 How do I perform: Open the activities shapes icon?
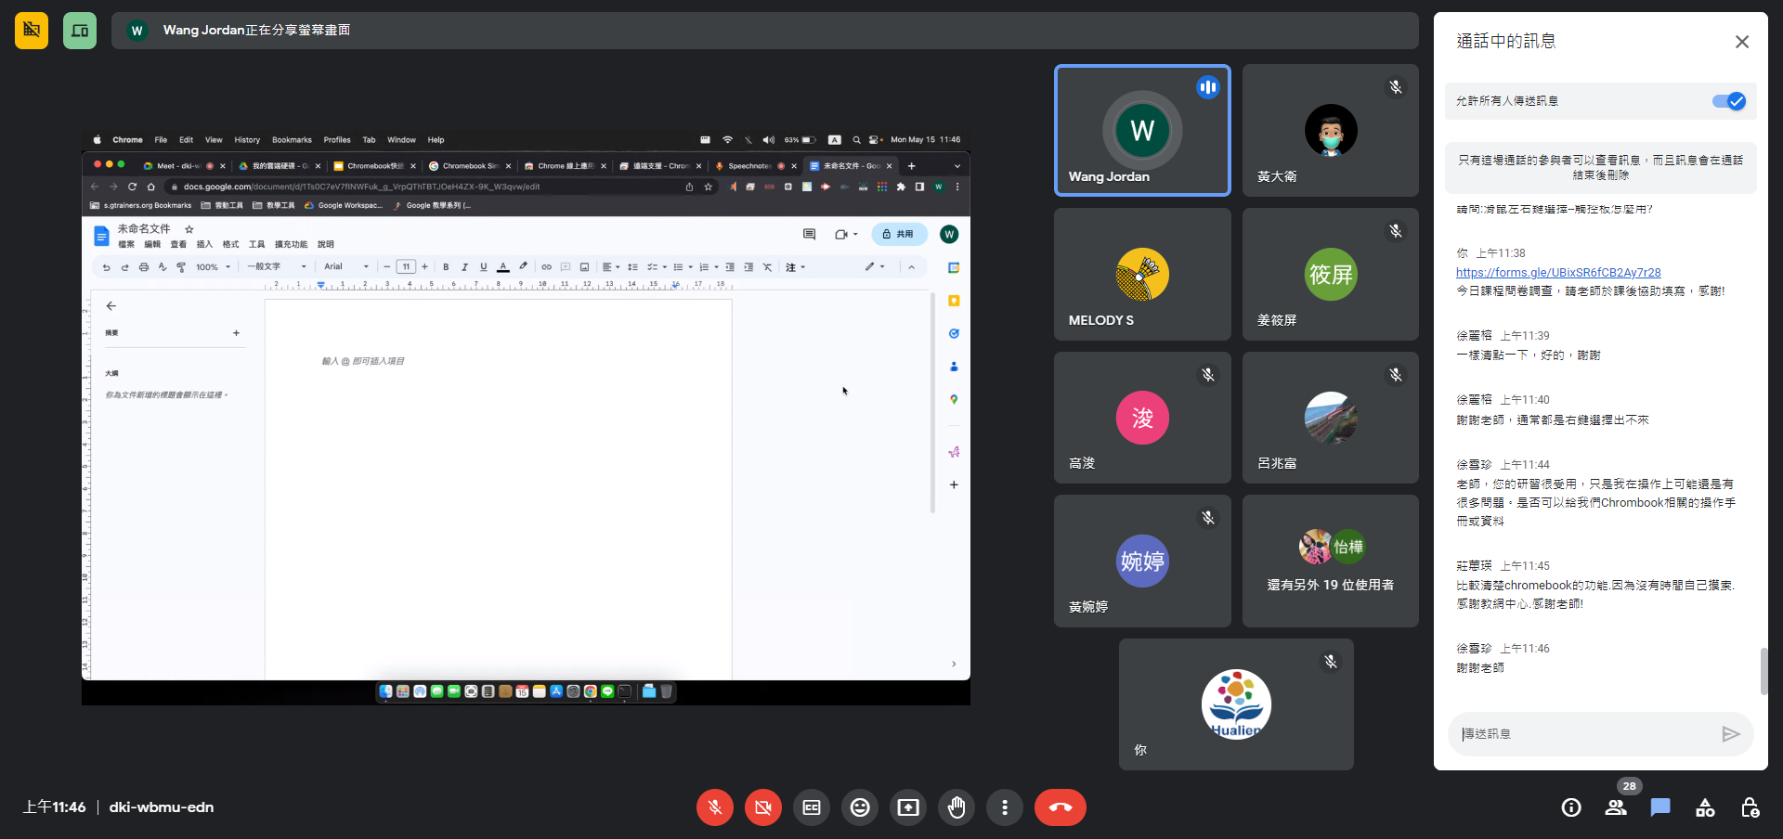click(1705, 807)
